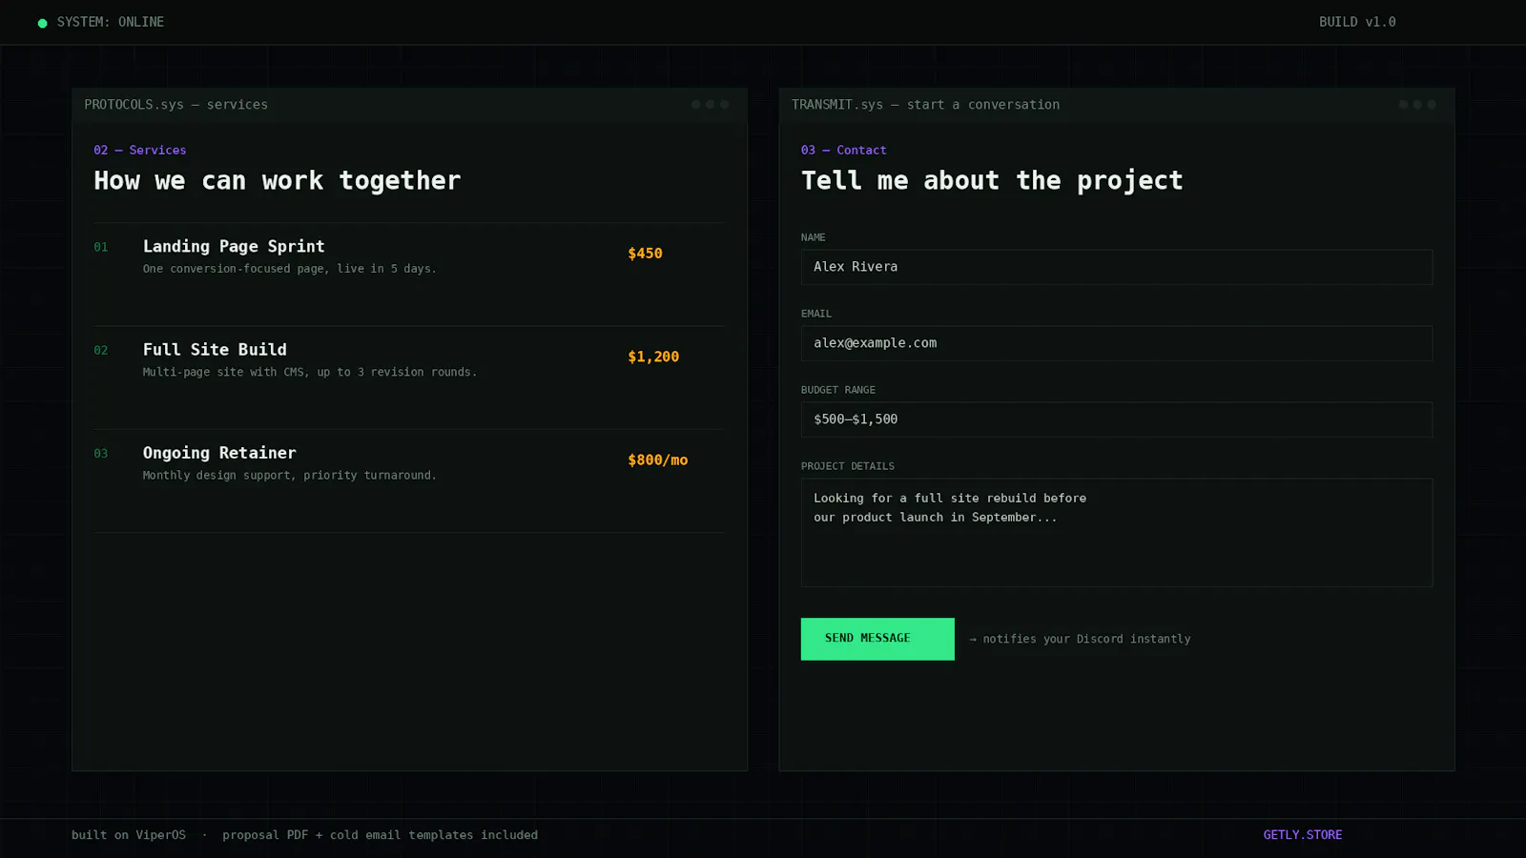The image size is (1526, 858).
Task: Open the GETLY.STORE link
Action: coord(1303,835)
